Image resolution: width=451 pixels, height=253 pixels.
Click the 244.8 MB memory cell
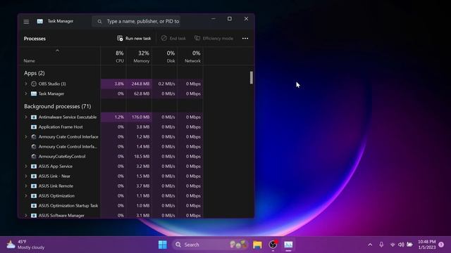point(140,84)
